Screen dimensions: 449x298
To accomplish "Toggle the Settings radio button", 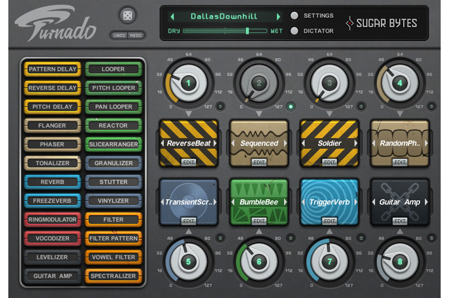I will [x=294, y=15].
